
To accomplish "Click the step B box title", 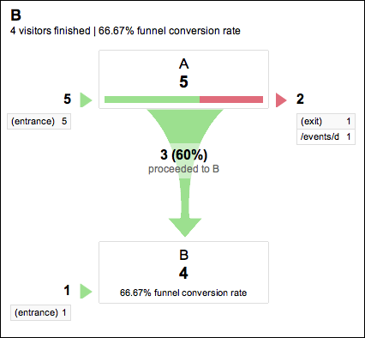I will pyautogui.click(x=184, y=255).
